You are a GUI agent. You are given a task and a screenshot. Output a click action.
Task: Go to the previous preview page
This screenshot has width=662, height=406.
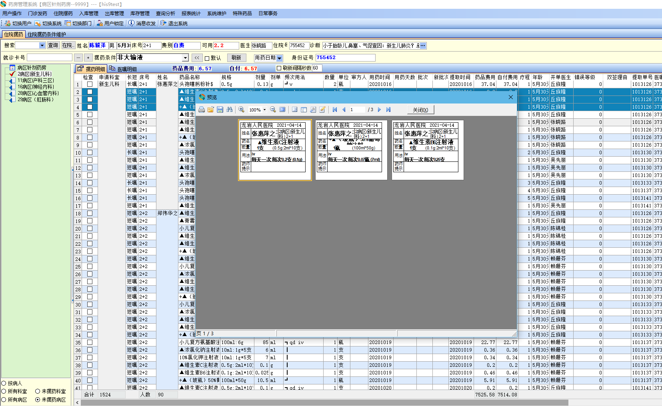coord(344,109)
